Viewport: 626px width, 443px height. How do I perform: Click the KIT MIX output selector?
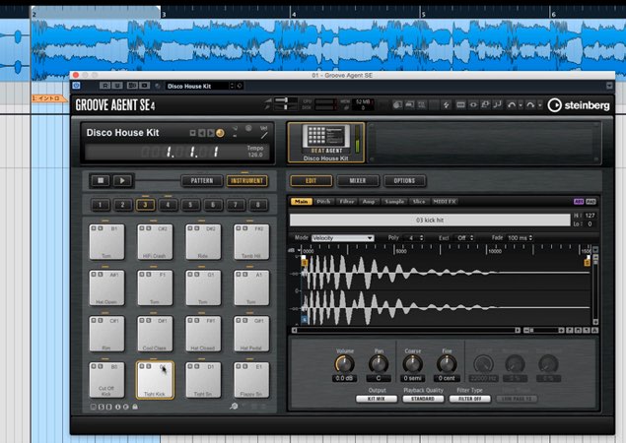click(x=376, y=399)
